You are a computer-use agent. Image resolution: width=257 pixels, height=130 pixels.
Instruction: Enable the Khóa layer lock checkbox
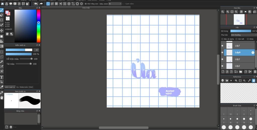[x=248, y=39]
